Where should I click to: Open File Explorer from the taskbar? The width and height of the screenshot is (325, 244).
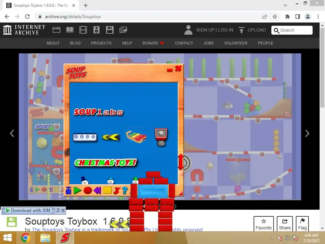pyautogui.click(x=45, y=238)
